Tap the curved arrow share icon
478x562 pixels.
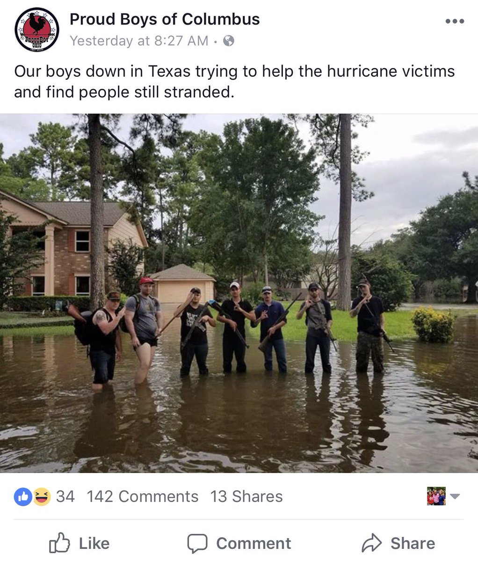[x=372, y=543]
